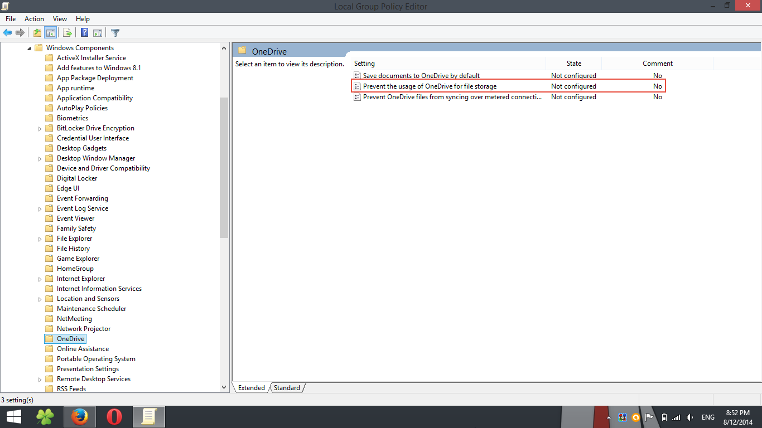Select the HomeGroup folder
The image size is (762, 428).
tap(75, 269)
